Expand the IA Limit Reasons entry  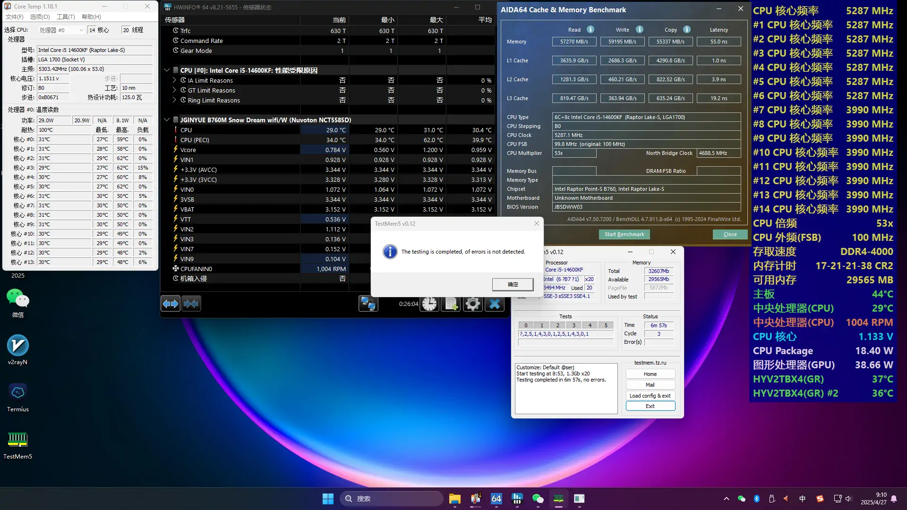tap(174, 80)
